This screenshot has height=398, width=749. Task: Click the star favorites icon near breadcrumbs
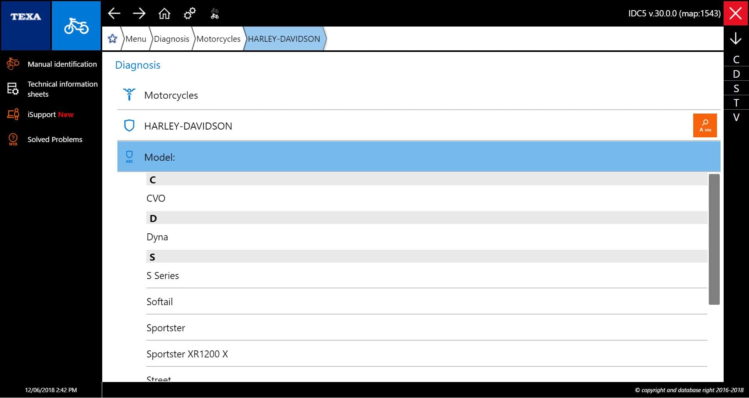[x=112, y=38]
